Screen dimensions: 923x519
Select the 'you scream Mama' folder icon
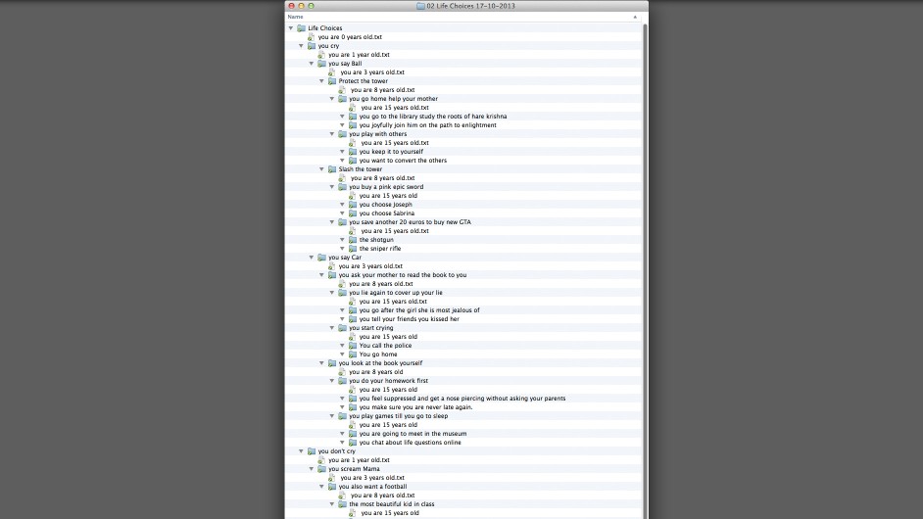click(321, 469)
